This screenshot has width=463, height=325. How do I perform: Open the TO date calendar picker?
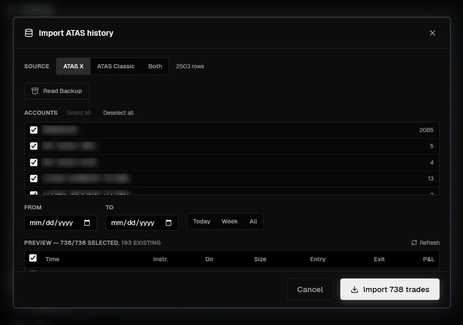pyautogui.click(x=168, y=223)
